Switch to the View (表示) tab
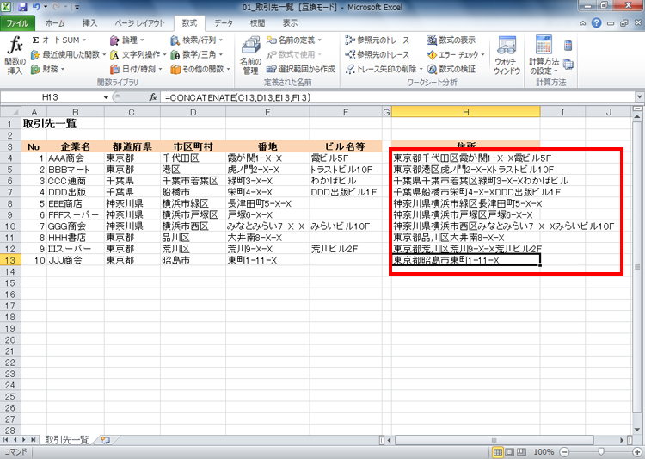Image resolution: width=645 pixels, height=459 pixels. click(x=290, y=23)
